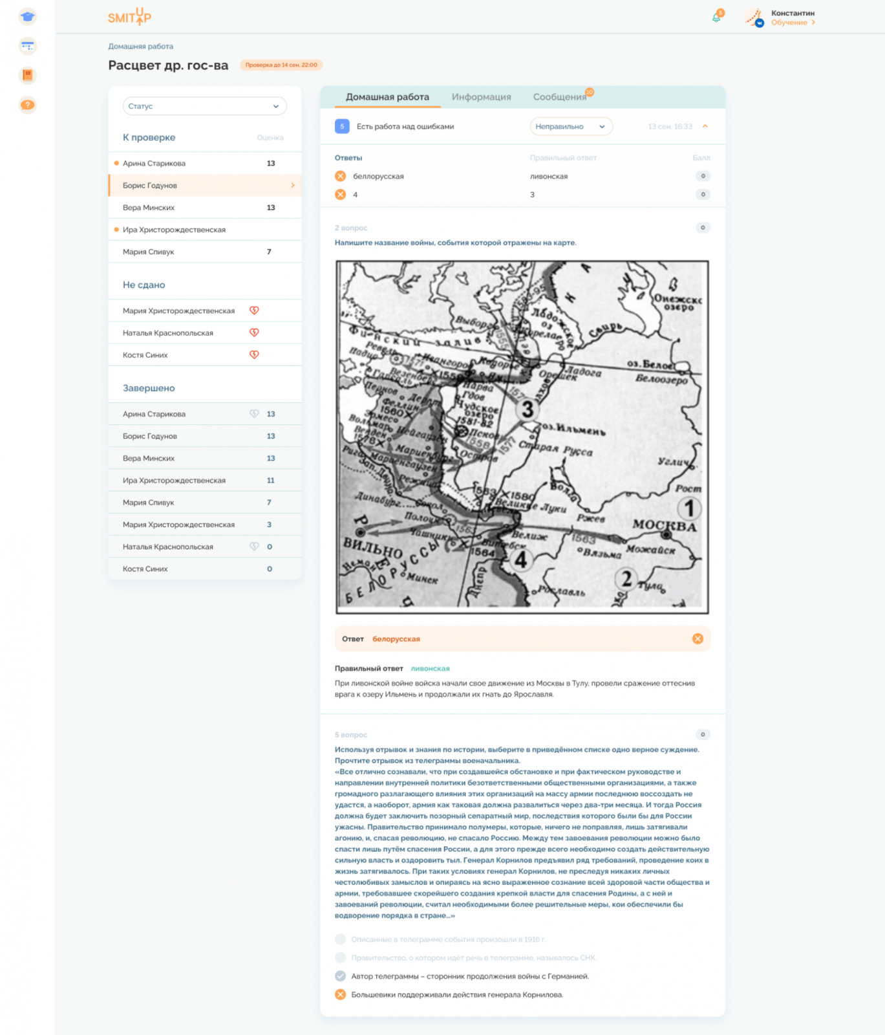The width and height of the screenshot is (885, 1035).
Task: Select Ира Христорождественская under К проверке
Action: pyautogui.click(x=204, y=230)
